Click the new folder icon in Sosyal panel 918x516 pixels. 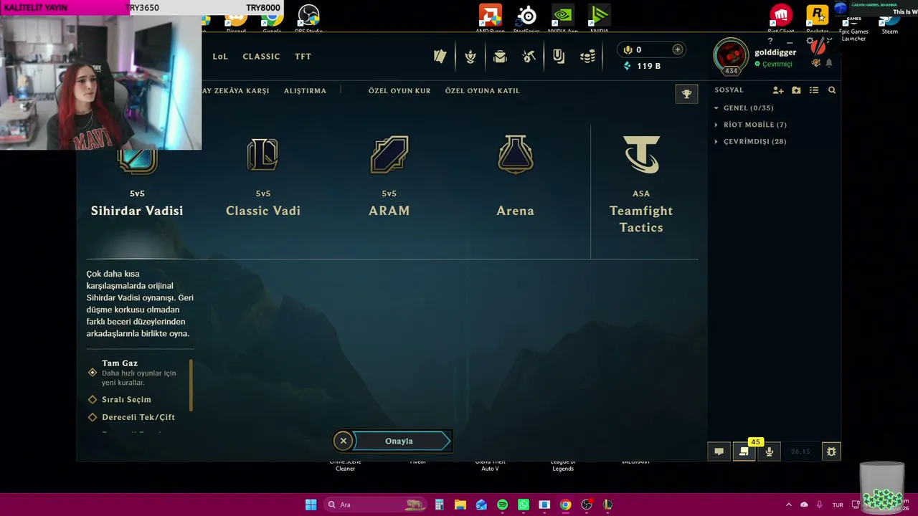point(796,90)
